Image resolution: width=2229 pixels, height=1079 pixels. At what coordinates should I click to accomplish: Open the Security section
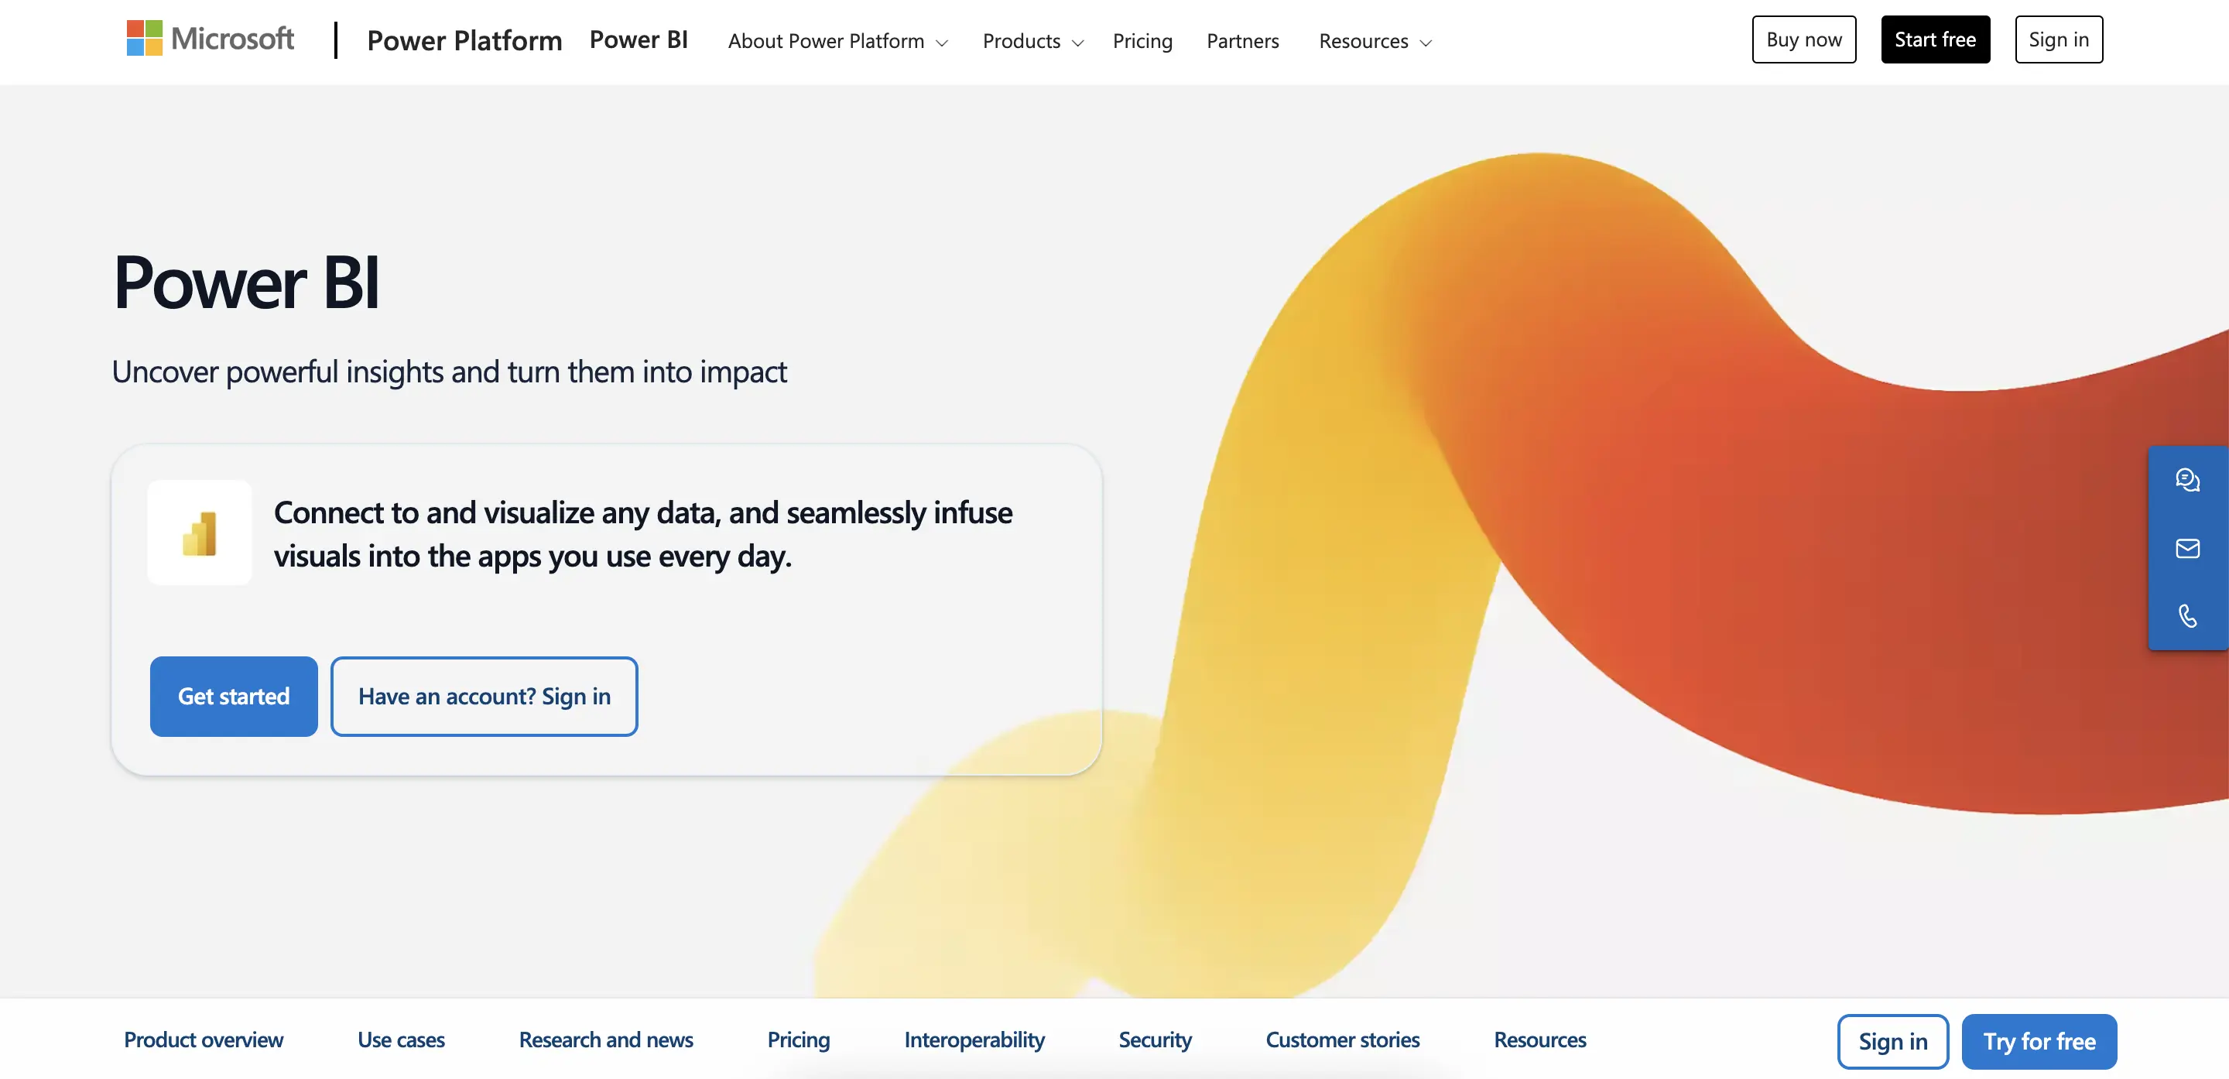[1156, 1040]
